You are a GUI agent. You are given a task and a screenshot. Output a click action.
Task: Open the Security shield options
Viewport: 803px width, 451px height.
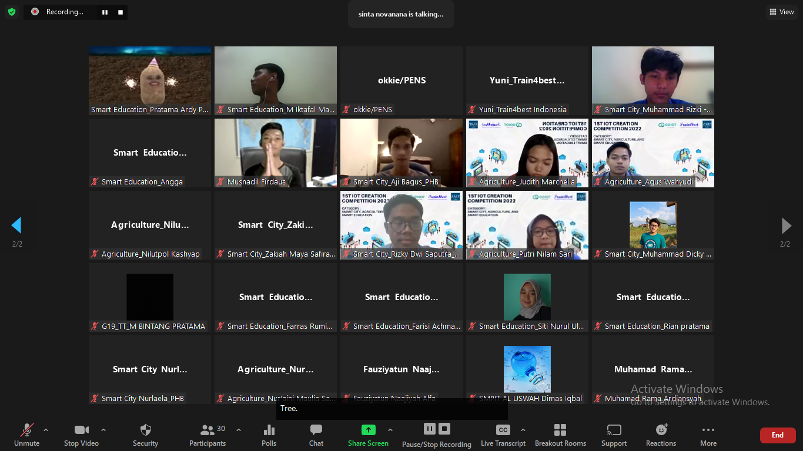[x=146, y=435]
